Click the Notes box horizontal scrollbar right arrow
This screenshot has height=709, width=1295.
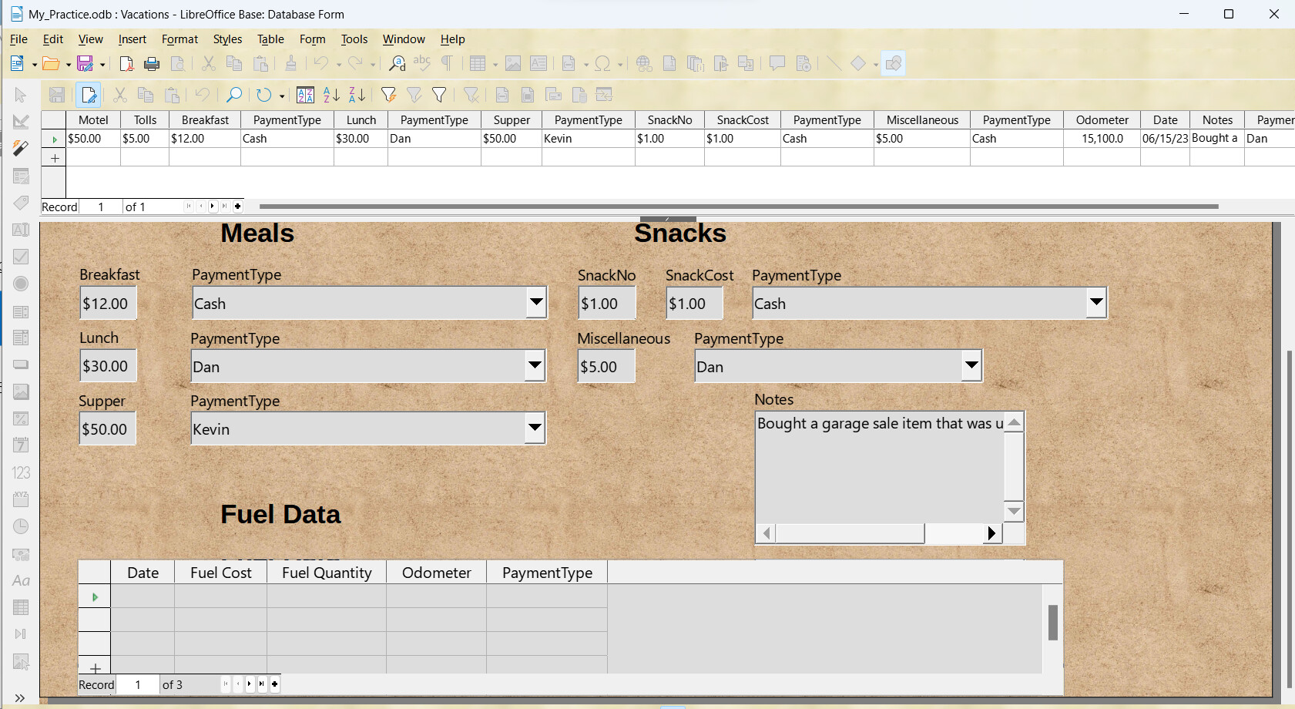[991, 533]
